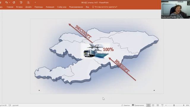Screen dimensions: 190x107
Task: Open the Вставка ribbon tab
Action: (19, 7)
